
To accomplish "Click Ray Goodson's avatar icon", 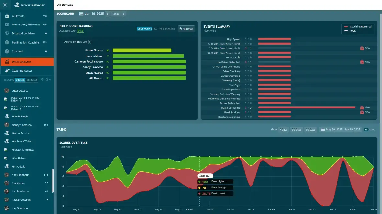I will click(6, 208).
